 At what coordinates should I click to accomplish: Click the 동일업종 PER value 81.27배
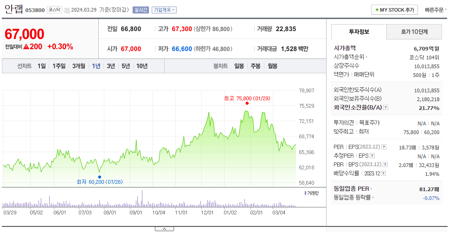(429, 189)
